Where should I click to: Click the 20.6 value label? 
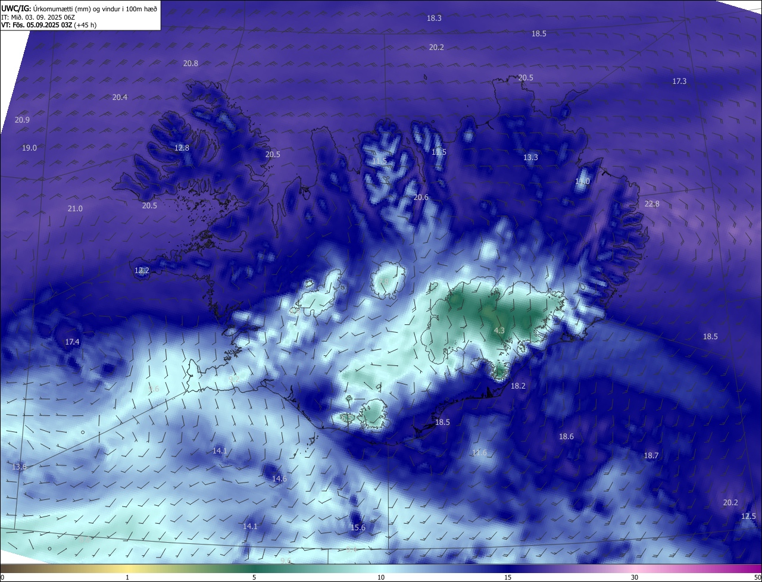coord(421,198)
